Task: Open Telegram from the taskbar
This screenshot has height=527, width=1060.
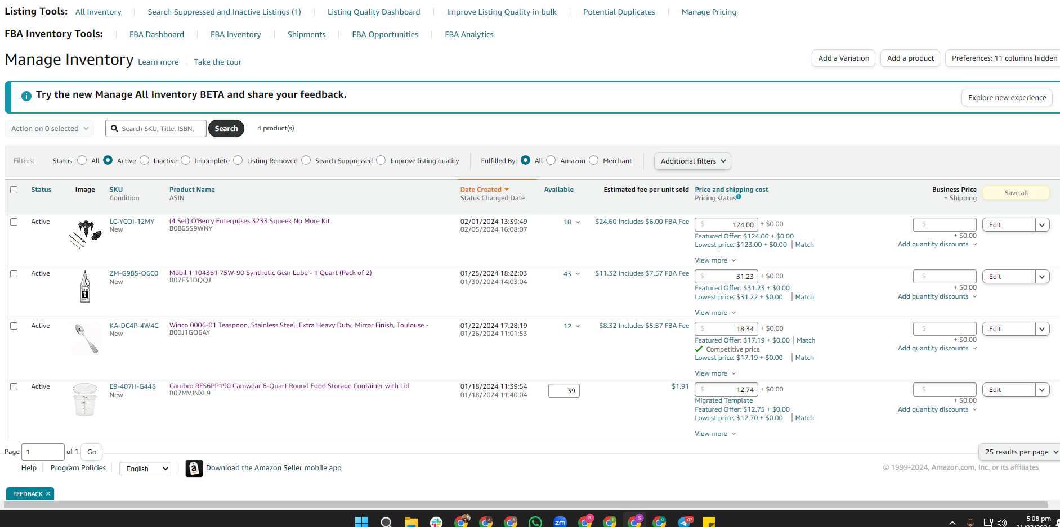Action: 684,522
